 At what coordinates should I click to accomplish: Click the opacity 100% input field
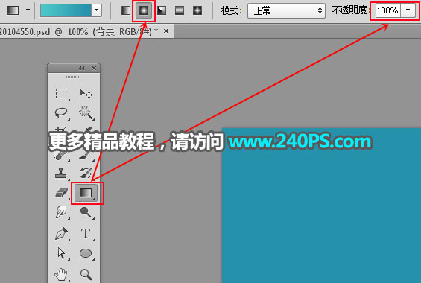tap(388, 10)
